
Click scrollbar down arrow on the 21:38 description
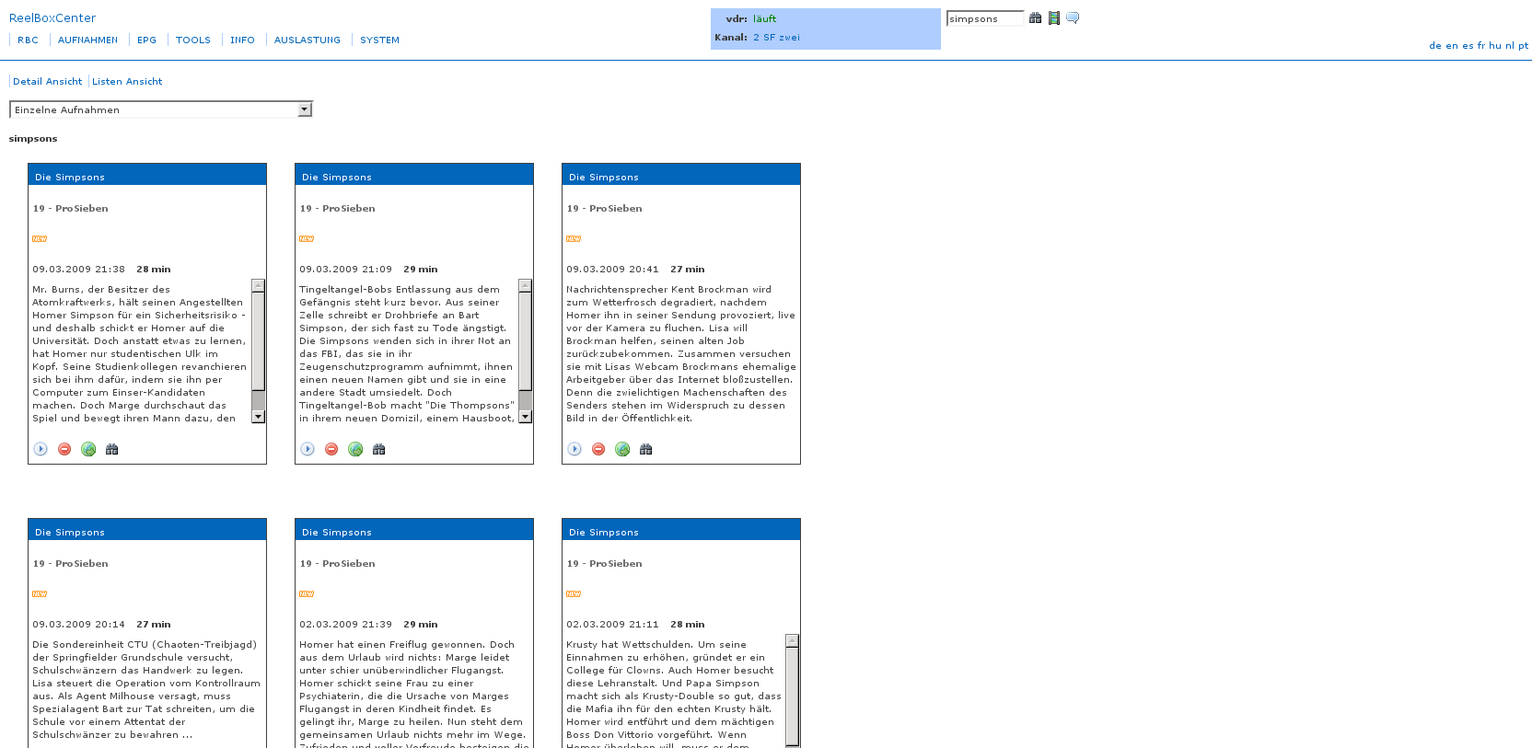pyautogui.click(x=259, y=417)
